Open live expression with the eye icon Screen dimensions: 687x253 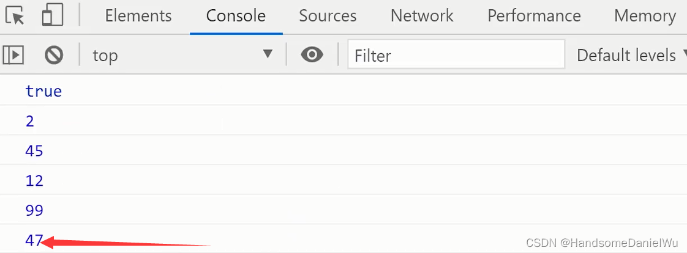[312, 56]
